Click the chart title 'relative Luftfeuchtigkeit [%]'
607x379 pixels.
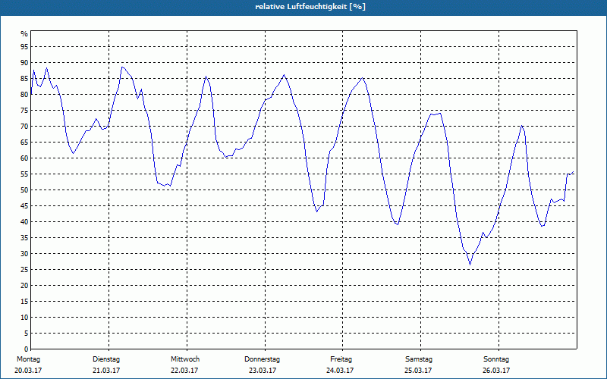pos(310,7)
